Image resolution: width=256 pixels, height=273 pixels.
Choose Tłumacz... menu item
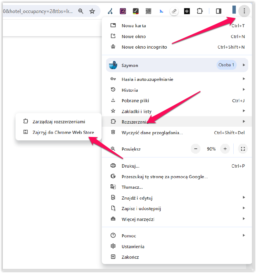177,187
